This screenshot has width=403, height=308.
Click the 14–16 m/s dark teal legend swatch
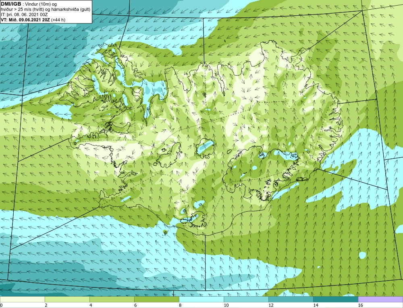335,299
